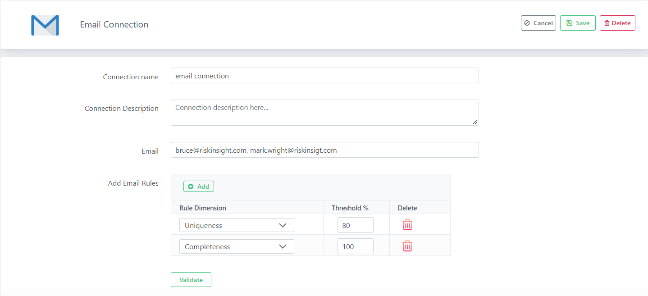This screenshot has width=648, height=296.
Task: Open the Uniqueness rule dimension dropdown
Action: (x=237, y=225)
